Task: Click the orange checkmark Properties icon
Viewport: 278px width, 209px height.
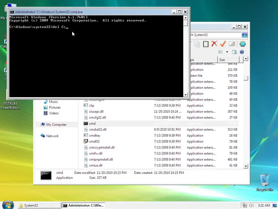Action: (x=223, y=44)
